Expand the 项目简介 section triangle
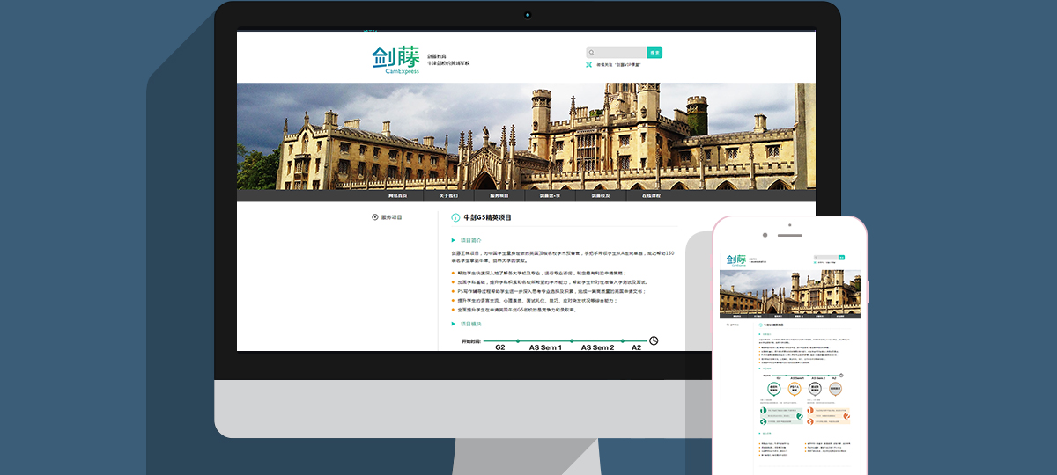Image resolution: width=1057 pixels, height=475 pixels. pos(454,239)
